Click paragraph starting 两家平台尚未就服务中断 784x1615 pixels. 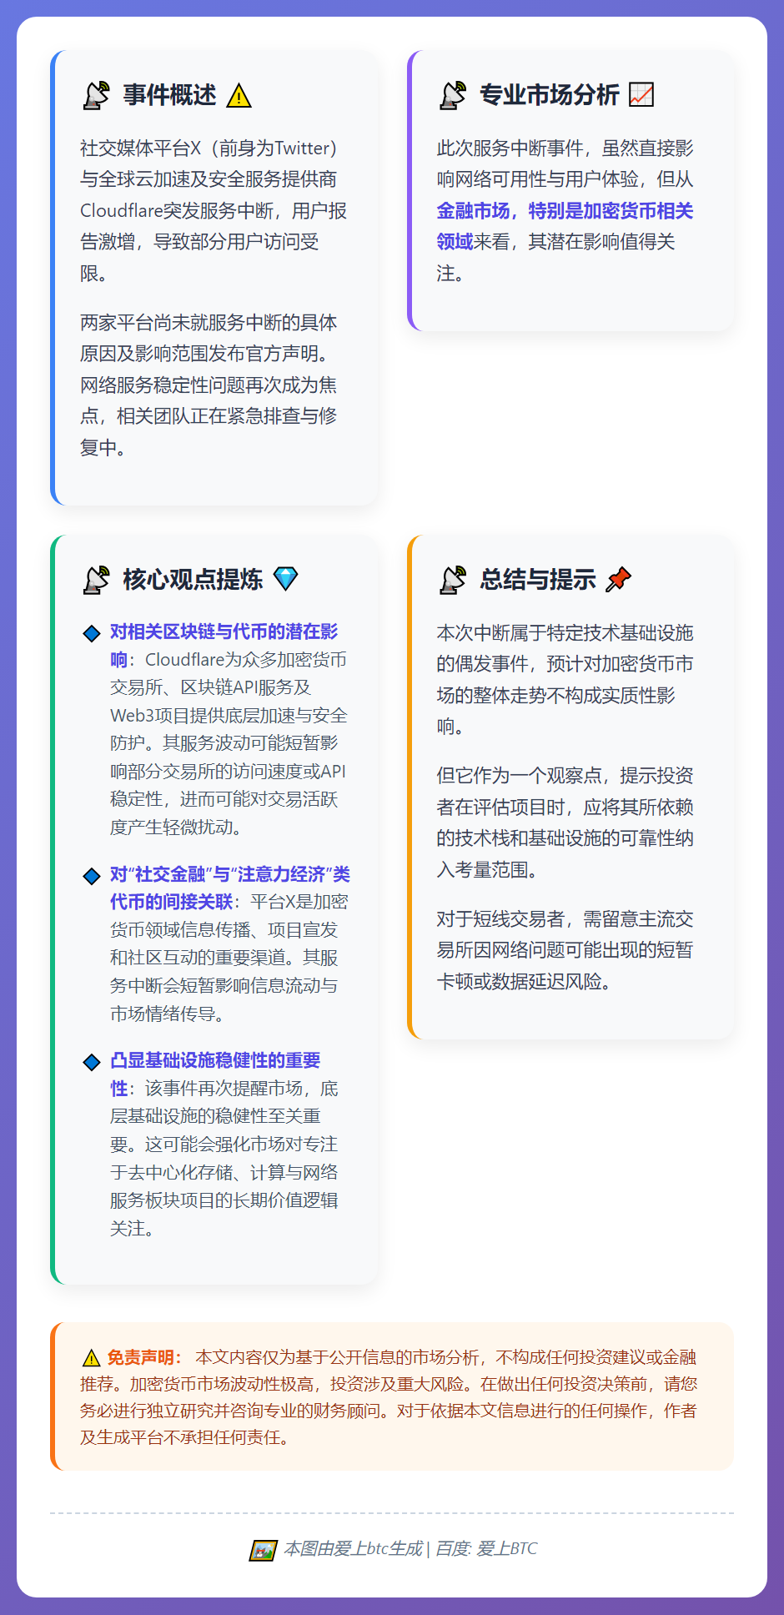(x=209, y=385)
